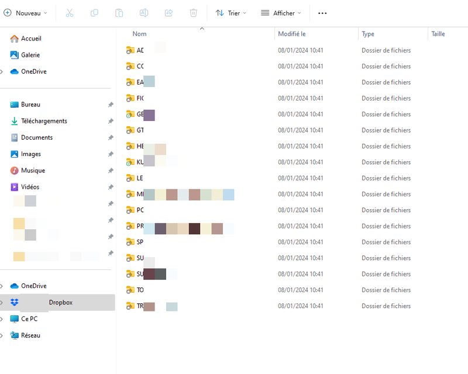Toggle the pin next to Documents
The height and width of the screenshot is (374, 468).
point(111,138)
